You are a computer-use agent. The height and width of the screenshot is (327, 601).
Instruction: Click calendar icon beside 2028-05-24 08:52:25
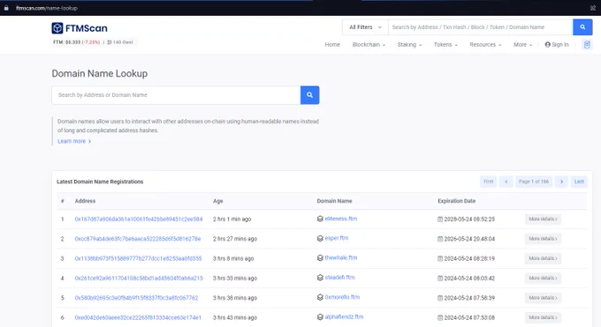(x=440, y=219)
